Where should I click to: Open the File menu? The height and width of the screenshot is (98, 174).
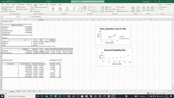click(2, 4)
